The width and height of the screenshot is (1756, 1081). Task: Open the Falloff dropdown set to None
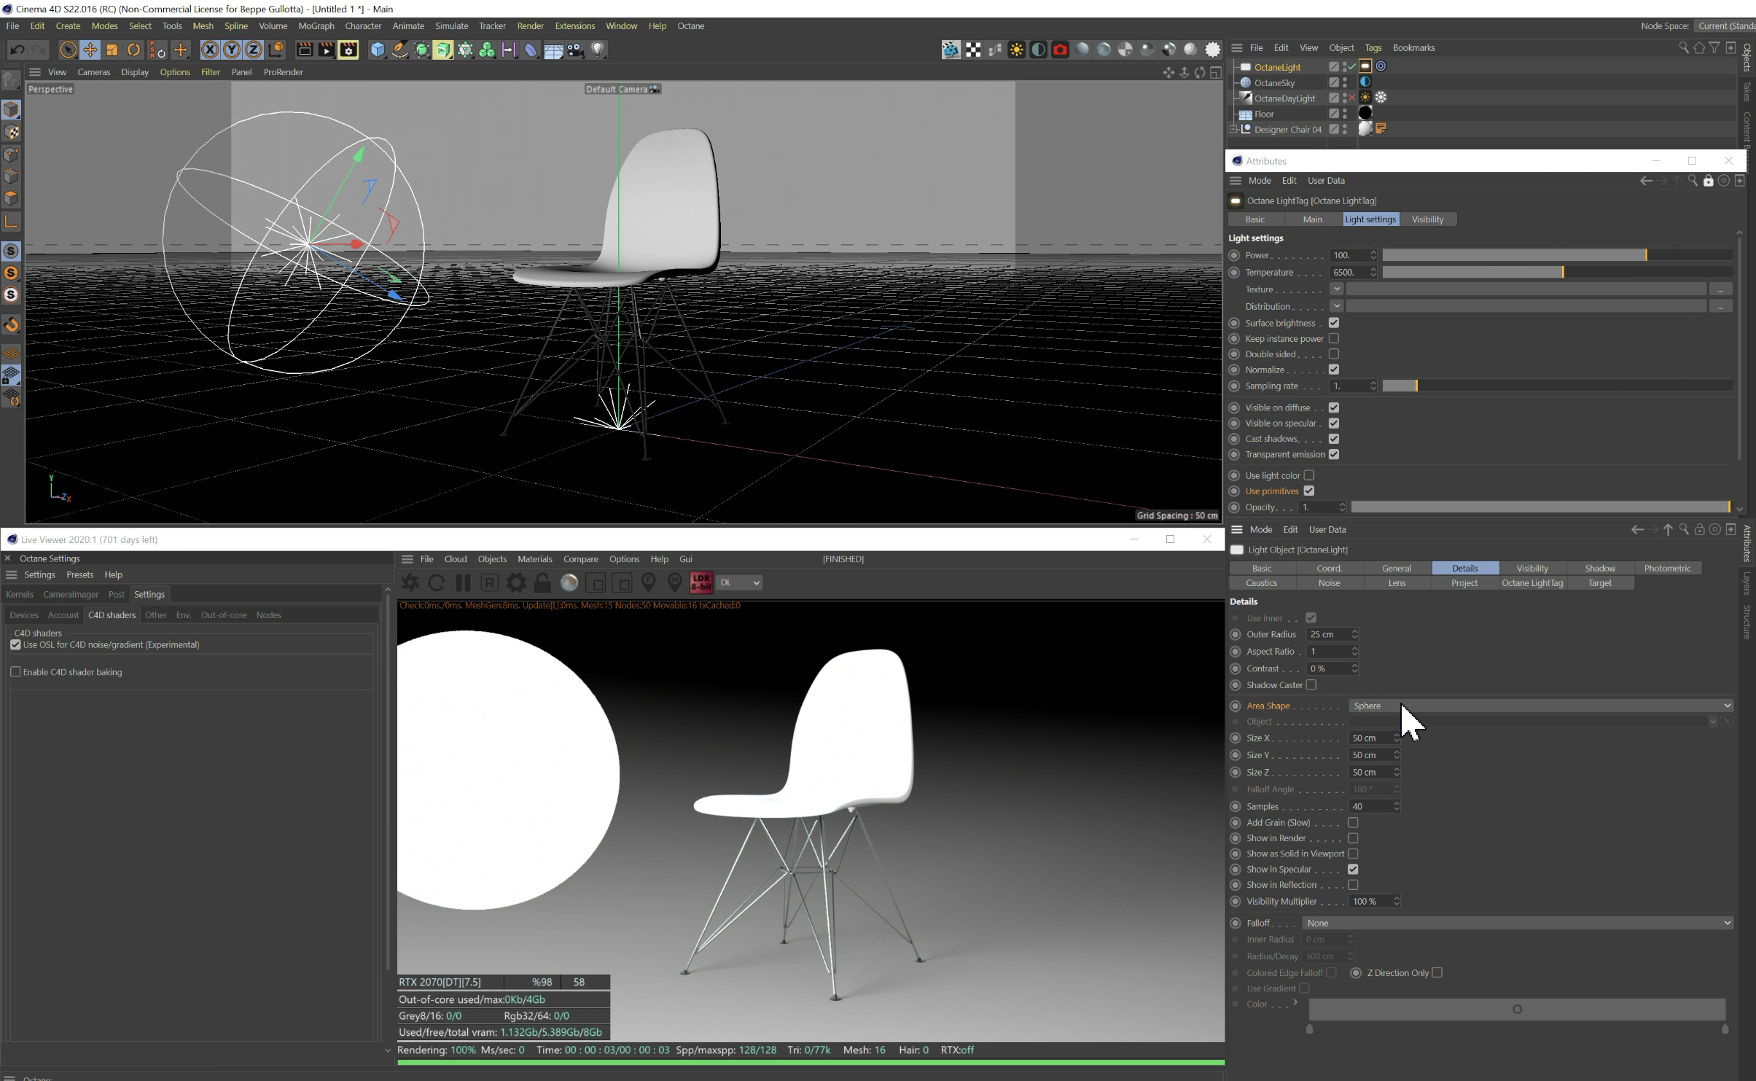point(1517,923)
